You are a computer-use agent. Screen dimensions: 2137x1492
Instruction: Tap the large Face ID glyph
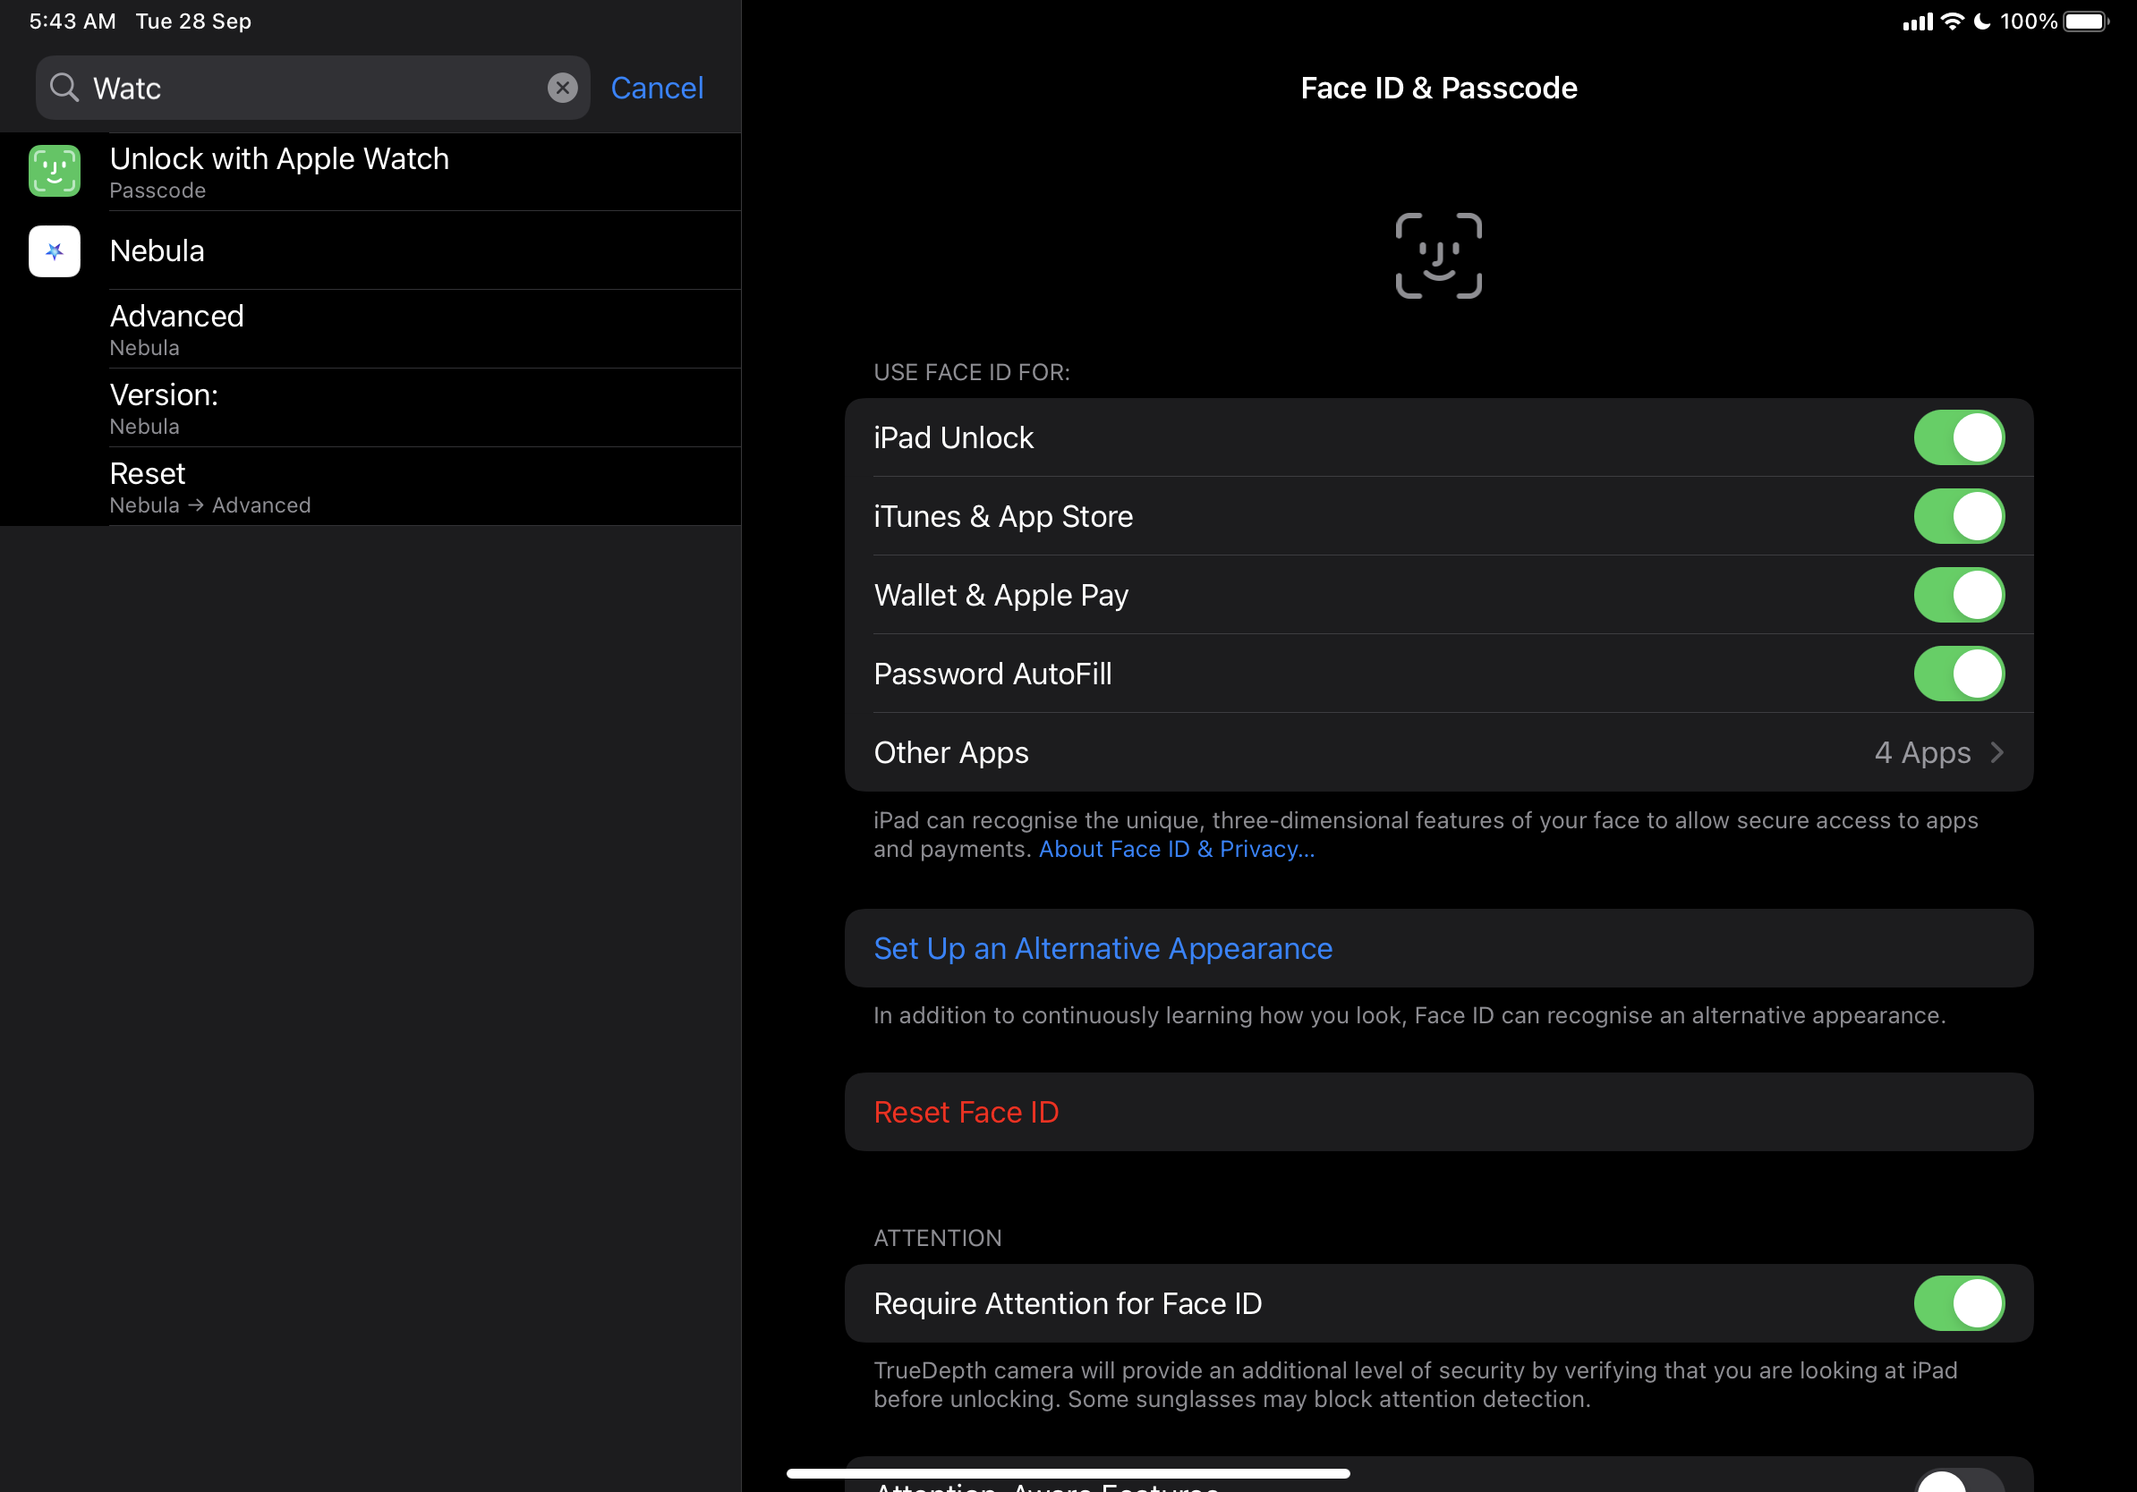coord(1438,256)
